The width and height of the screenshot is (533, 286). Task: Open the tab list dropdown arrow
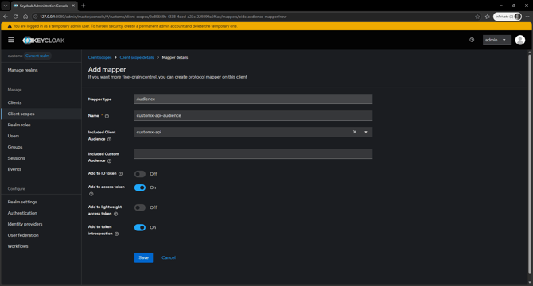[6, 6]
